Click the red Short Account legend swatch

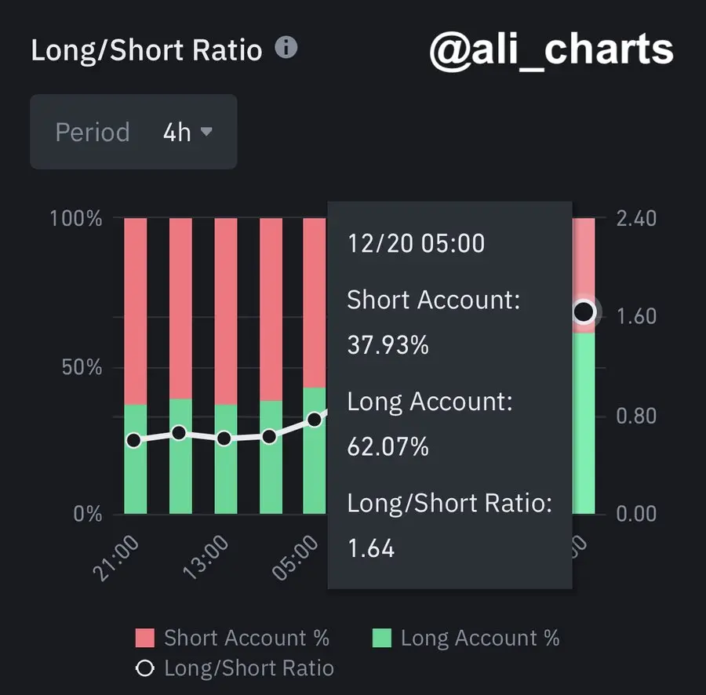click(145, 639)
